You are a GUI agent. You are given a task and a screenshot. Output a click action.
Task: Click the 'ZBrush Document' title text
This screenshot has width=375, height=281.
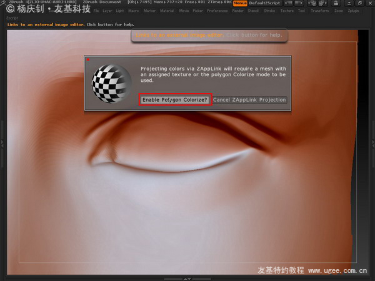tap(102, 2)
